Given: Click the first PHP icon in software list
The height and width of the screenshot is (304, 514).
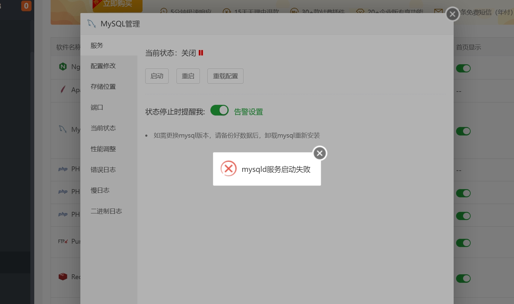Looking at the screenshot, I should click(63, 169).
